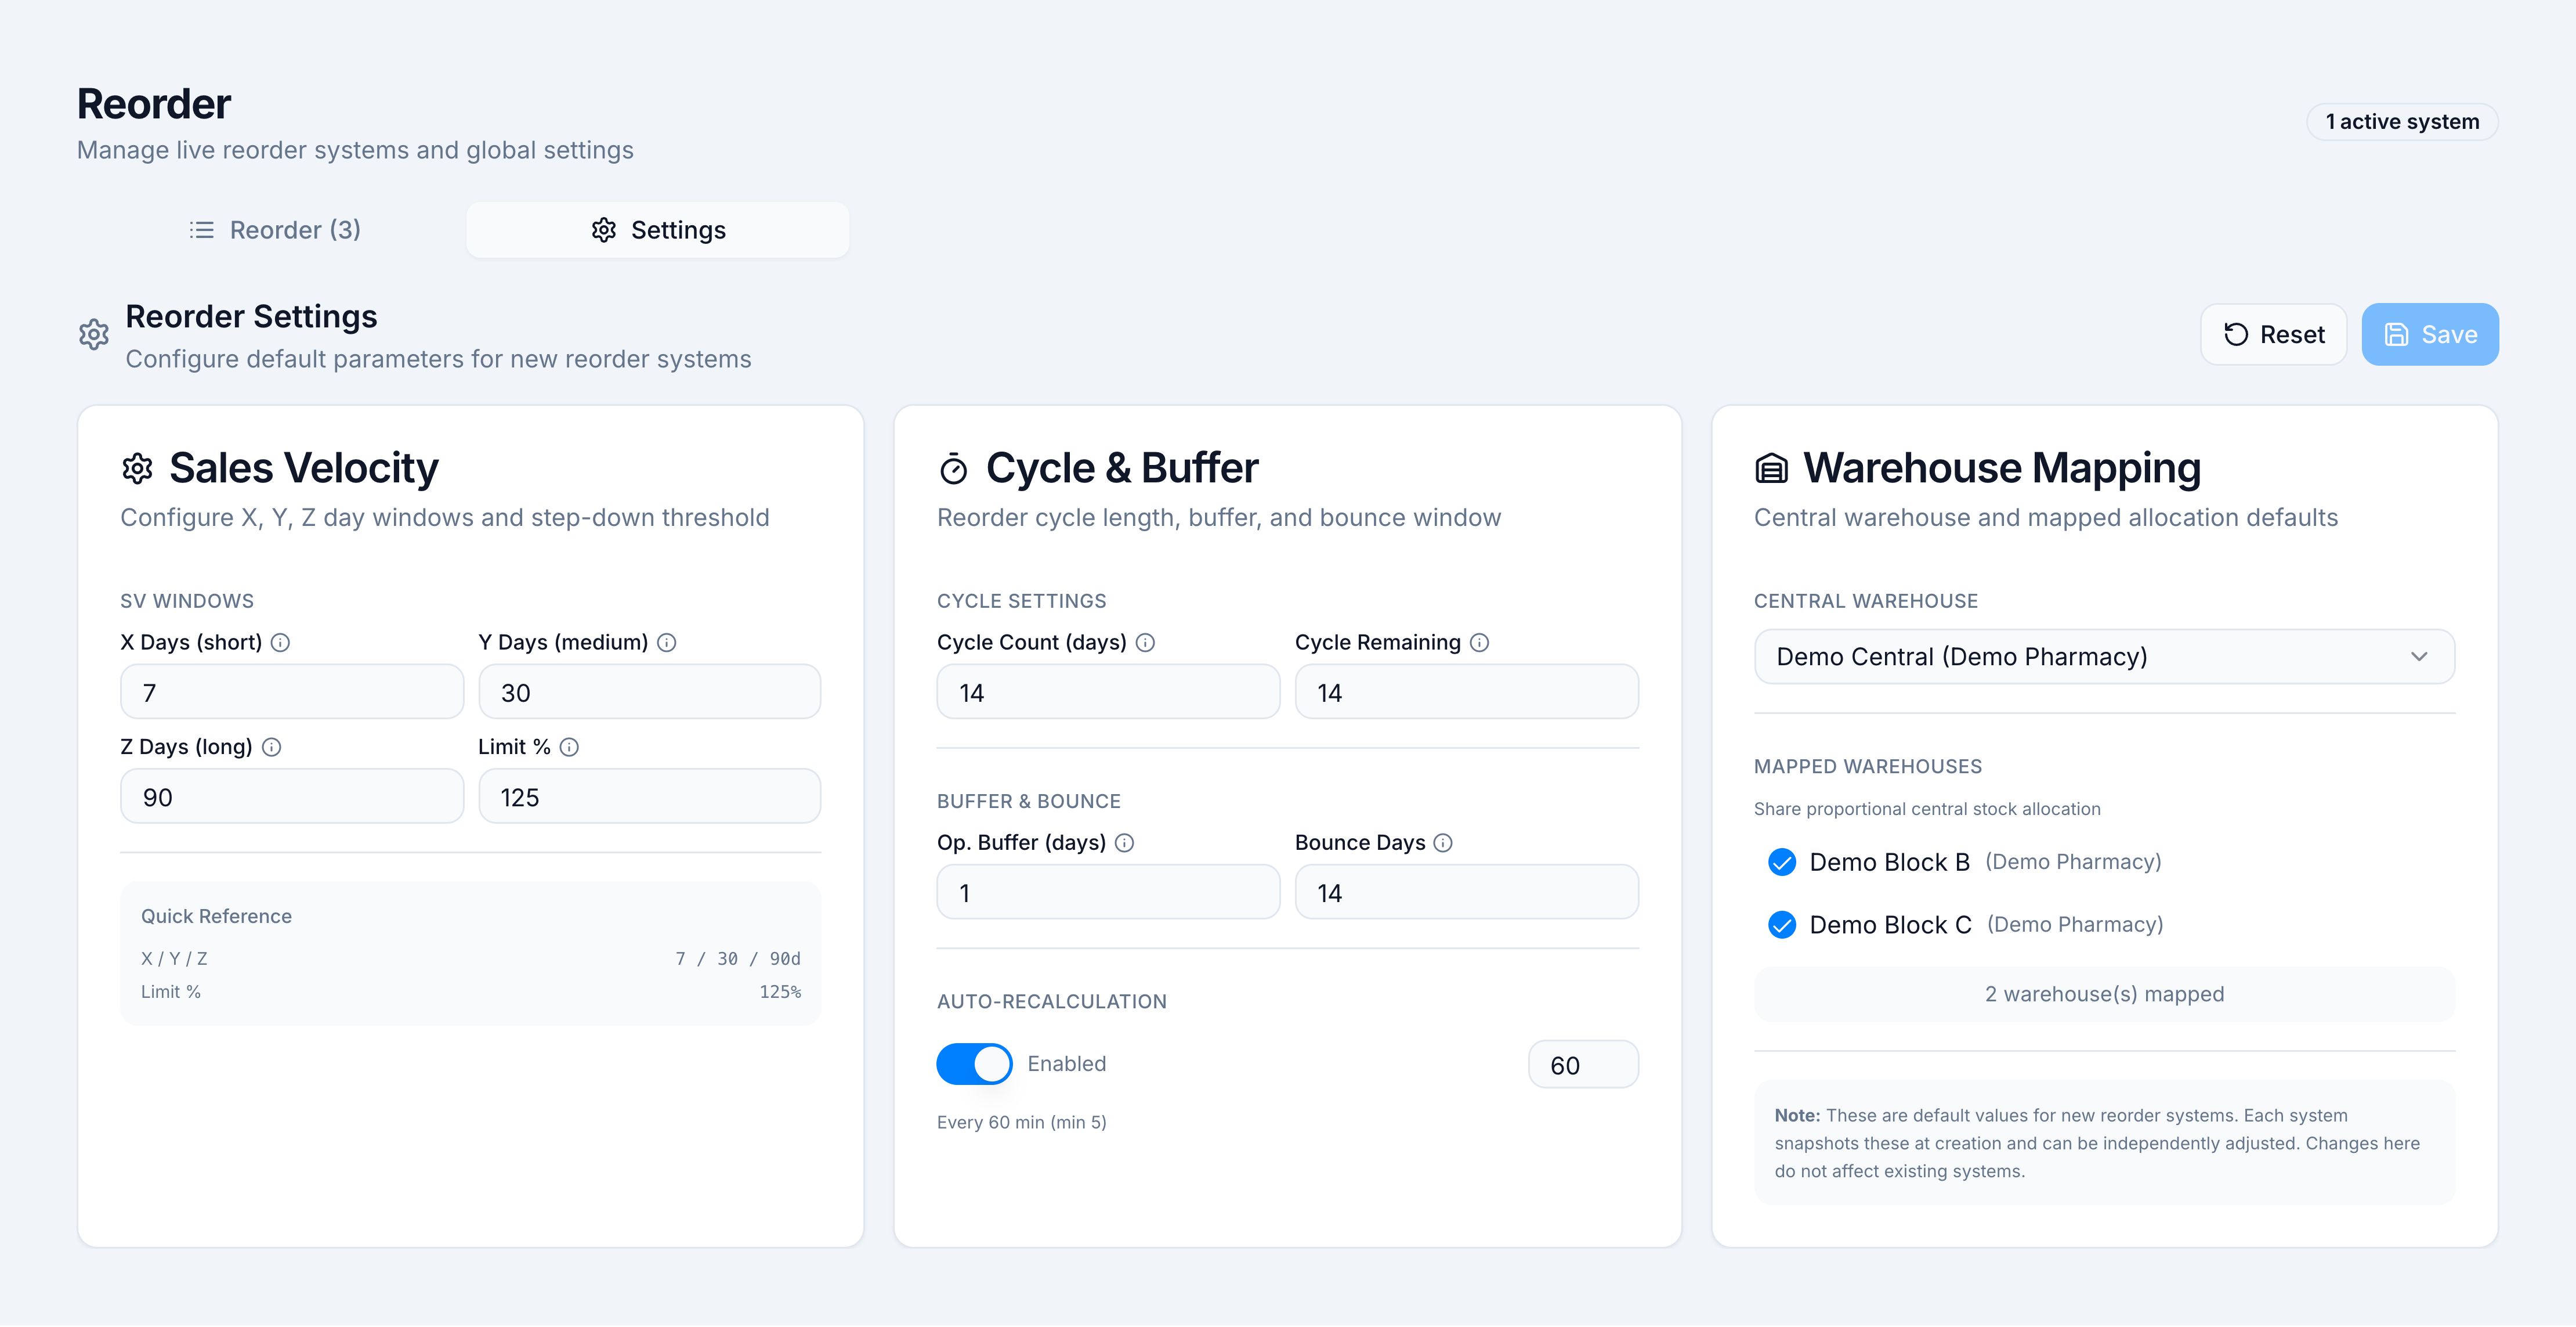Select the Bounce Days input field
This screenshot has width=2576, height=1327.
point(1467,892)
